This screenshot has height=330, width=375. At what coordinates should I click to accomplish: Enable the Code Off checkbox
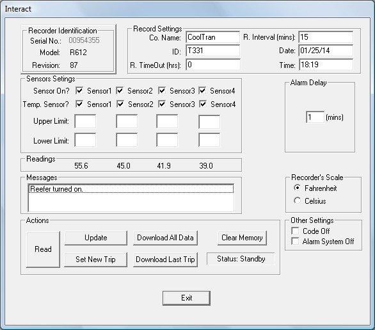coord(295,231)
